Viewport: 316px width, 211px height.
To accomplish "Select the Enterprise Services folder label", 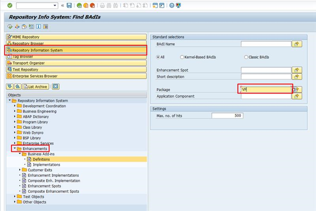I will click(x=38, y=143).
